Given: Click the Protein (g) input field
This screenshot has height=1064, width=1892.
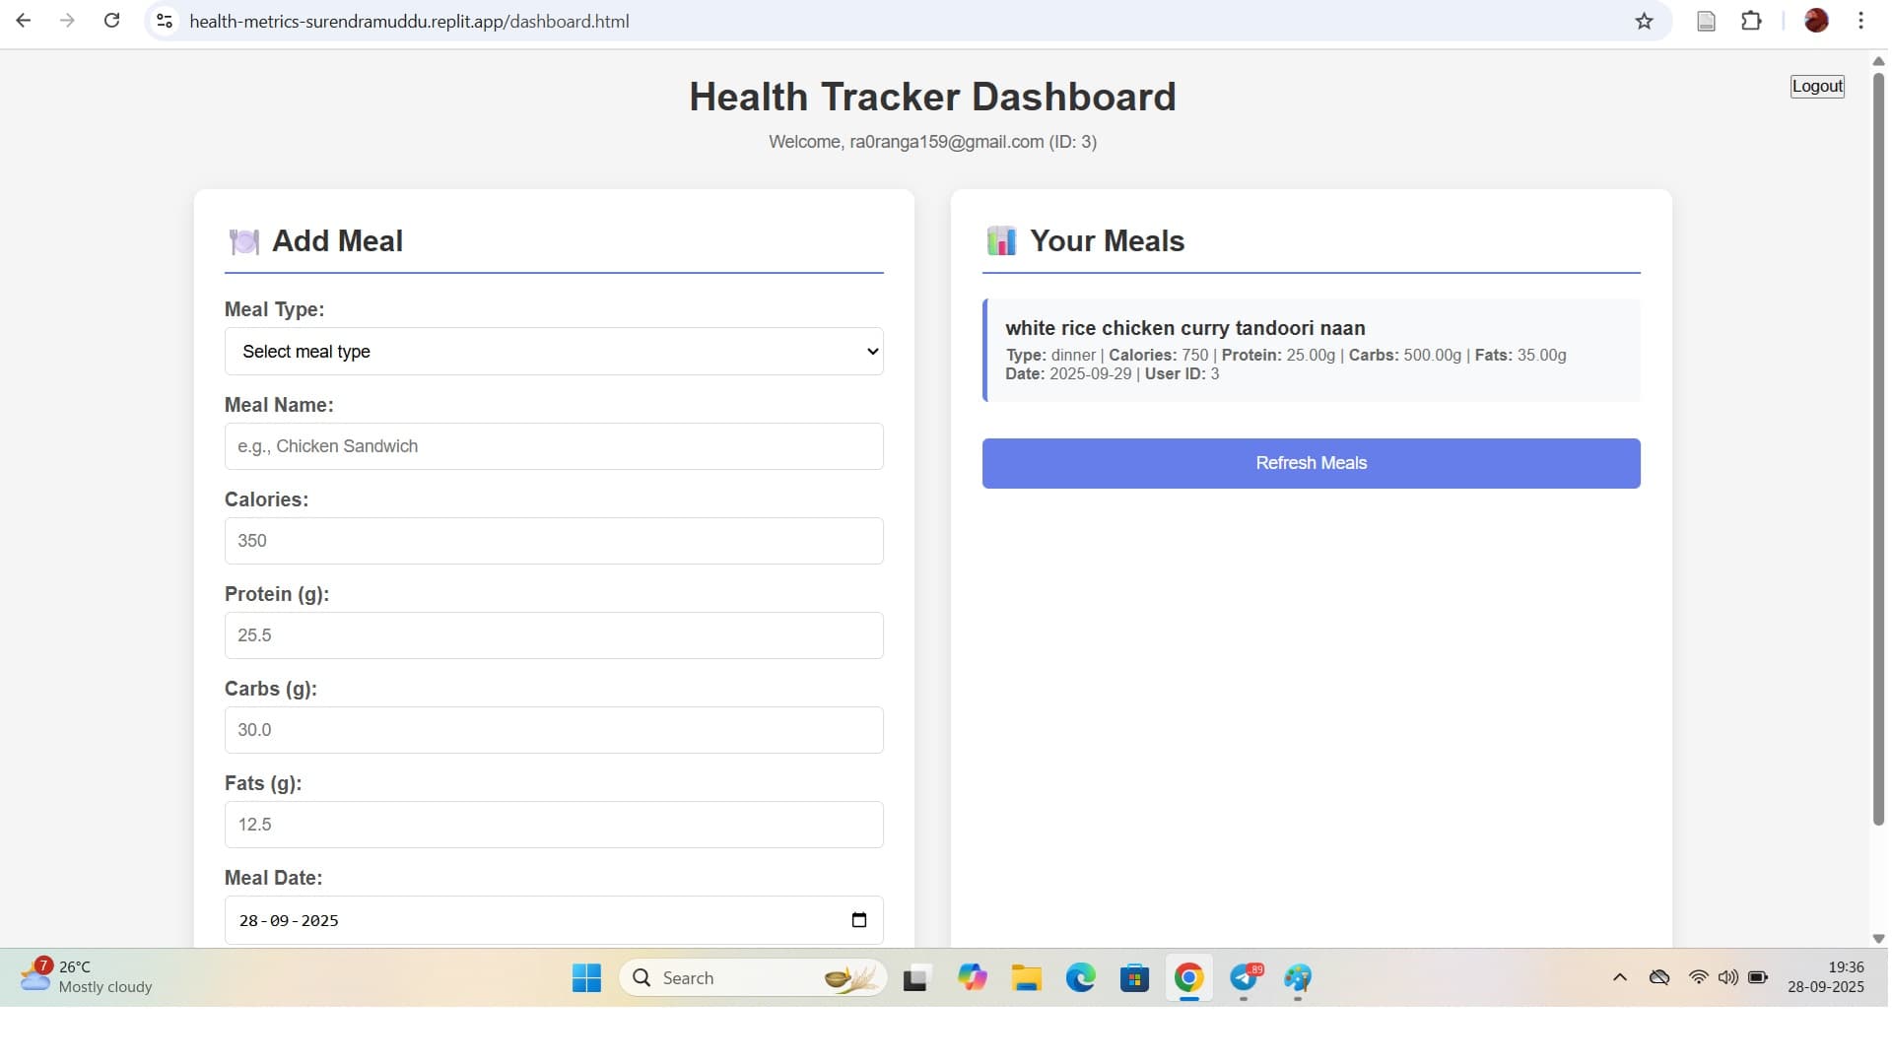Looking at the screenshot, I should click(x=554, y=635).
